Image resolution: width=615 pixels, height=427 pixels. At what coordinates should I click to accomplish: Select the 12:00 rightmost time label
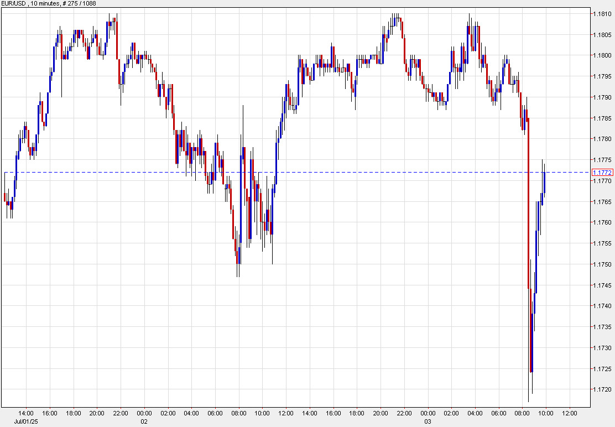tap(570, 412)
